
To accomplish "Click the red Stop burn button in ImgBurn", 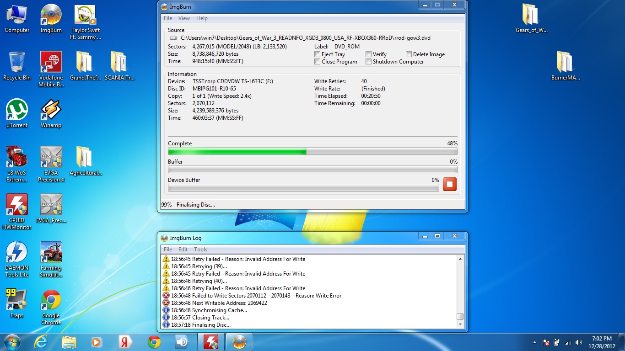I will 450,184.
